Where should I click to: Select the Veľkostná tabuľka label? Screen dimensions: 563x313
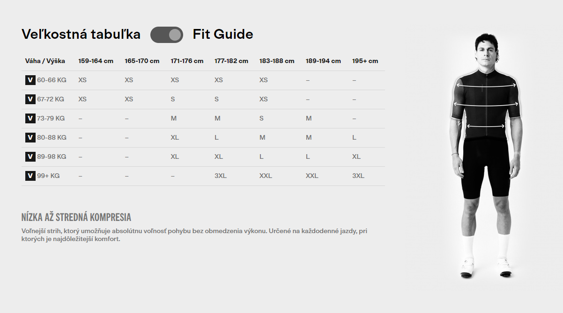coord(81,35)
